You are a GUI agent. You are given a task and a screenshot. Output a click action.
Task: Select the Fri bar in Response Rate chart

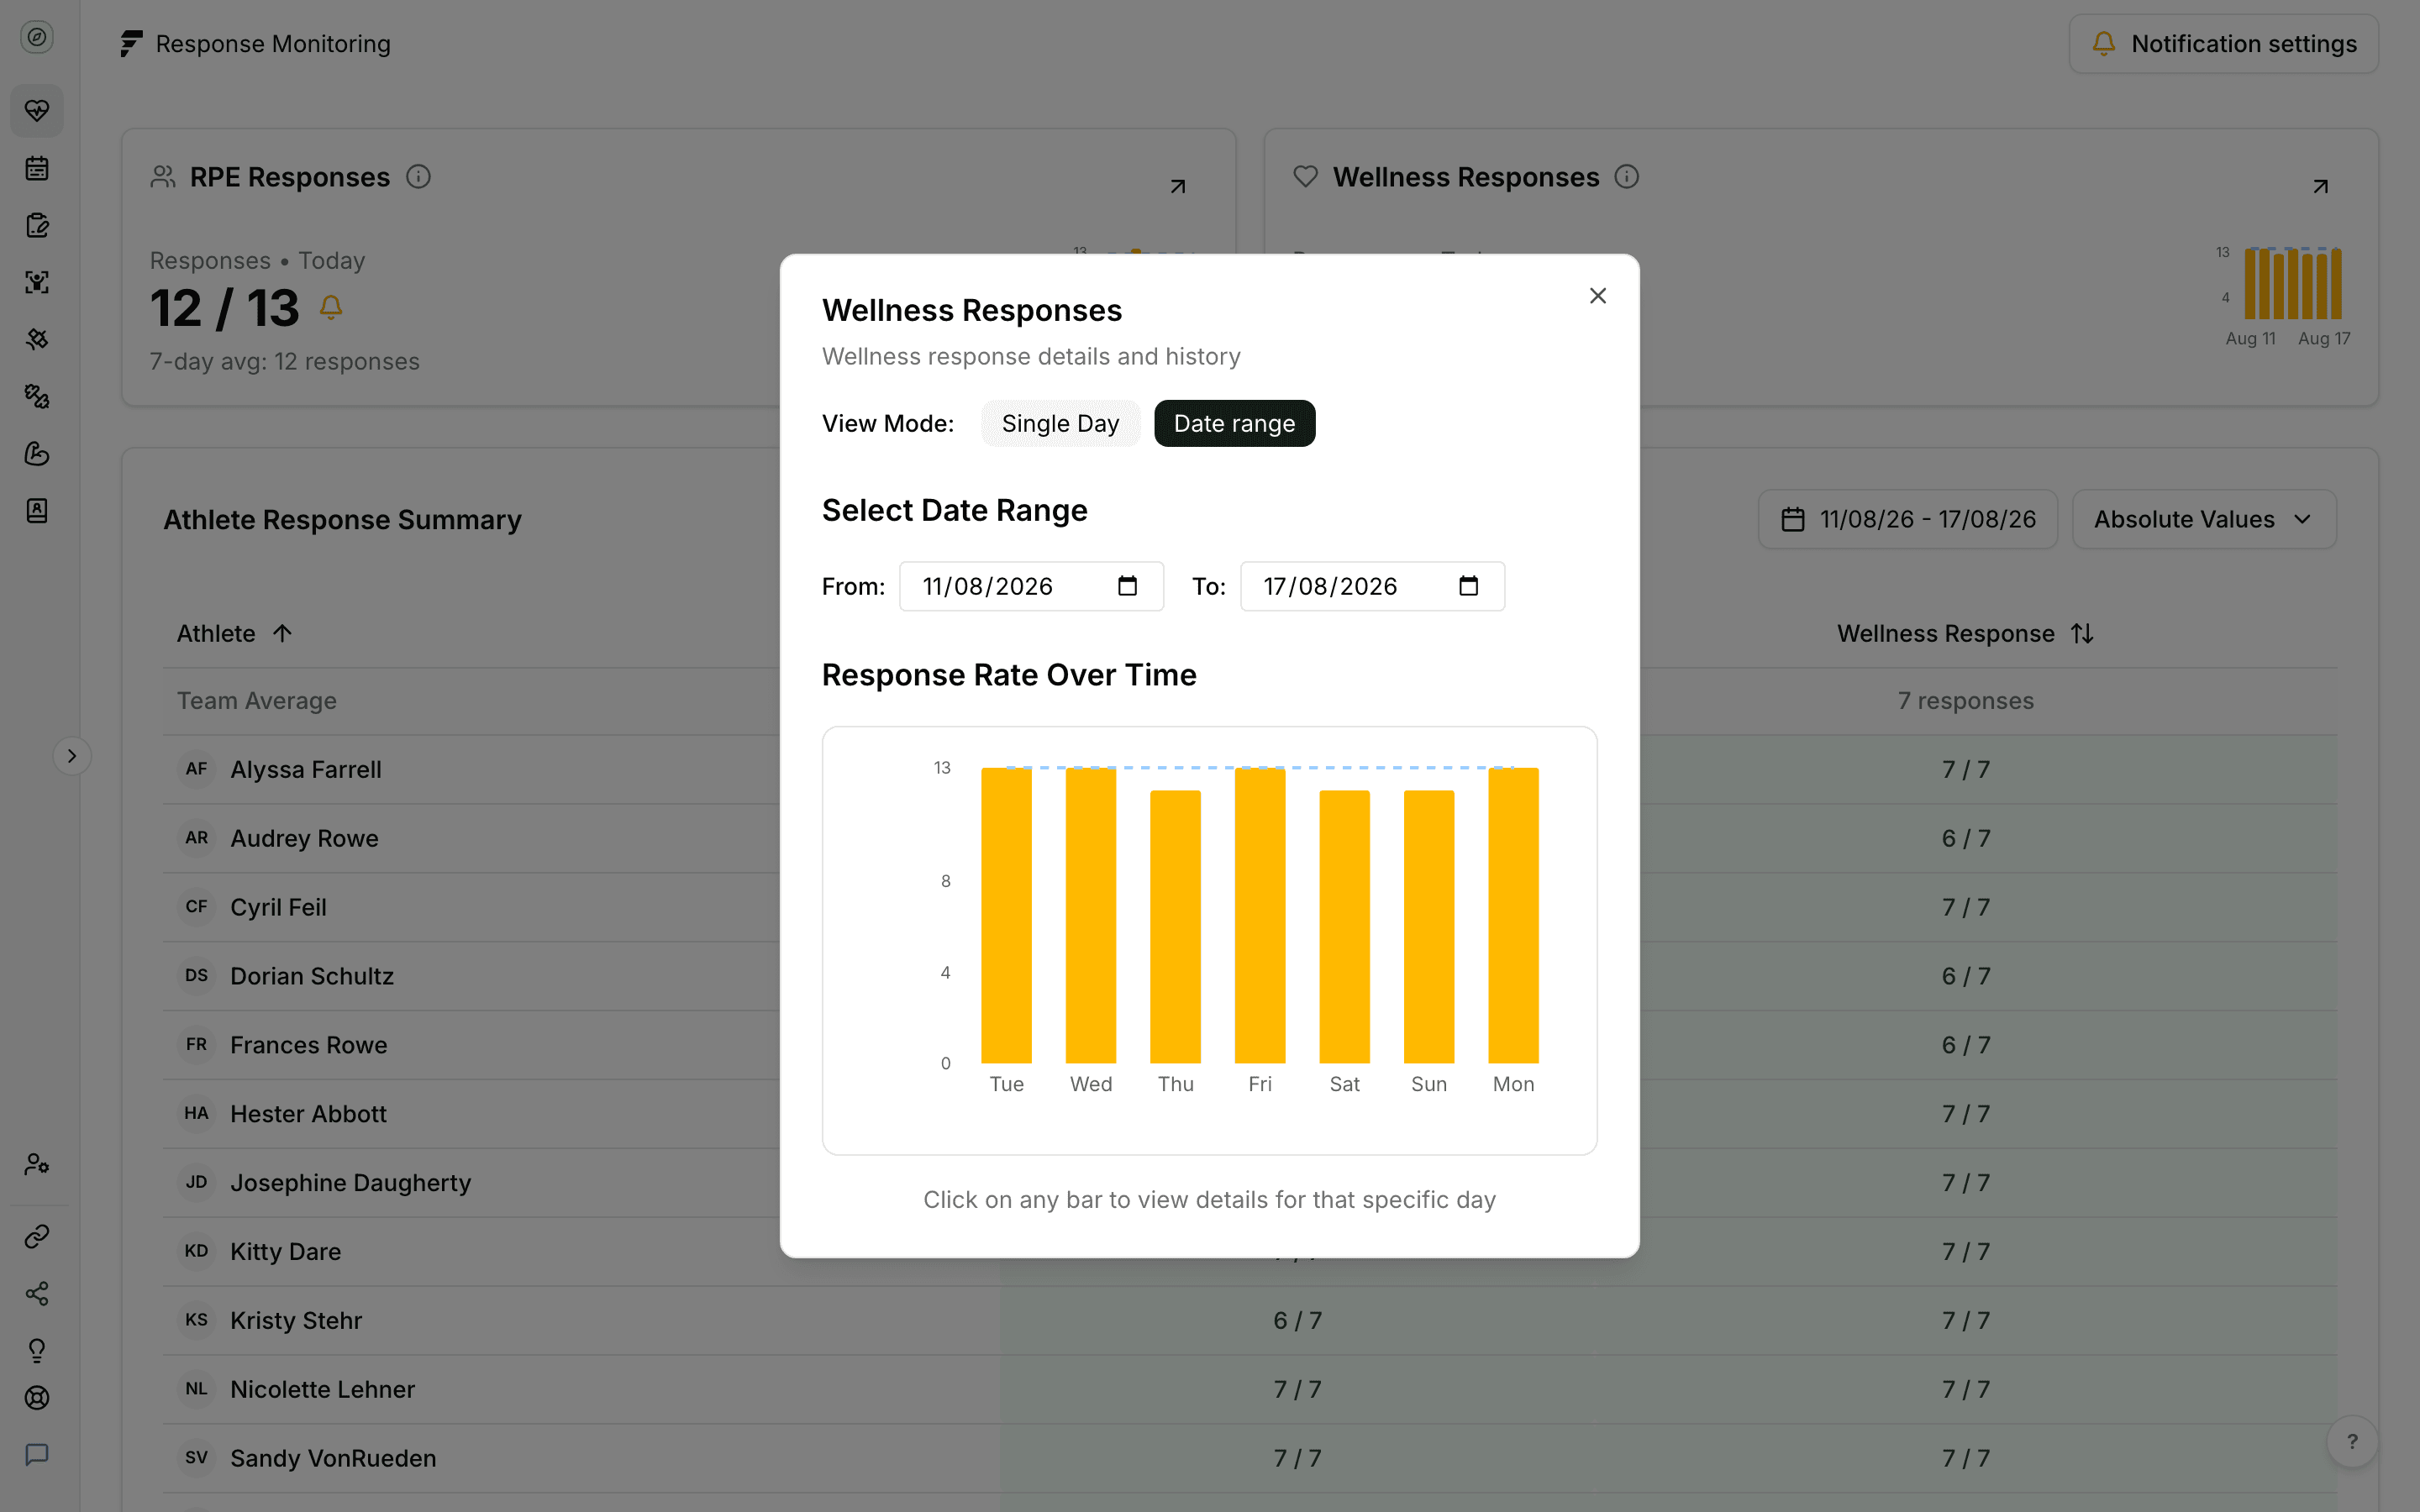point(1260,915)
